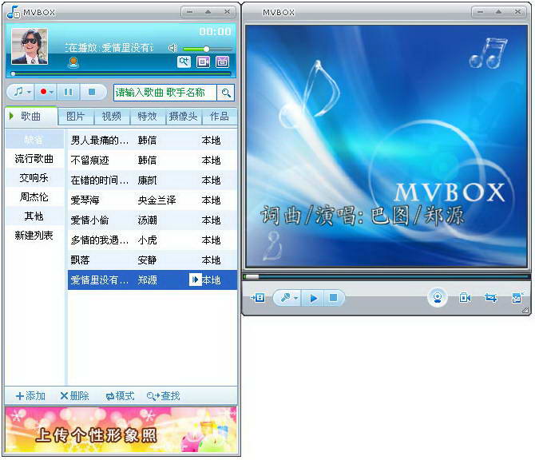This screenshot has width=535, height=460.
Task: Click the video window seek bar
Action: point(387,277)
